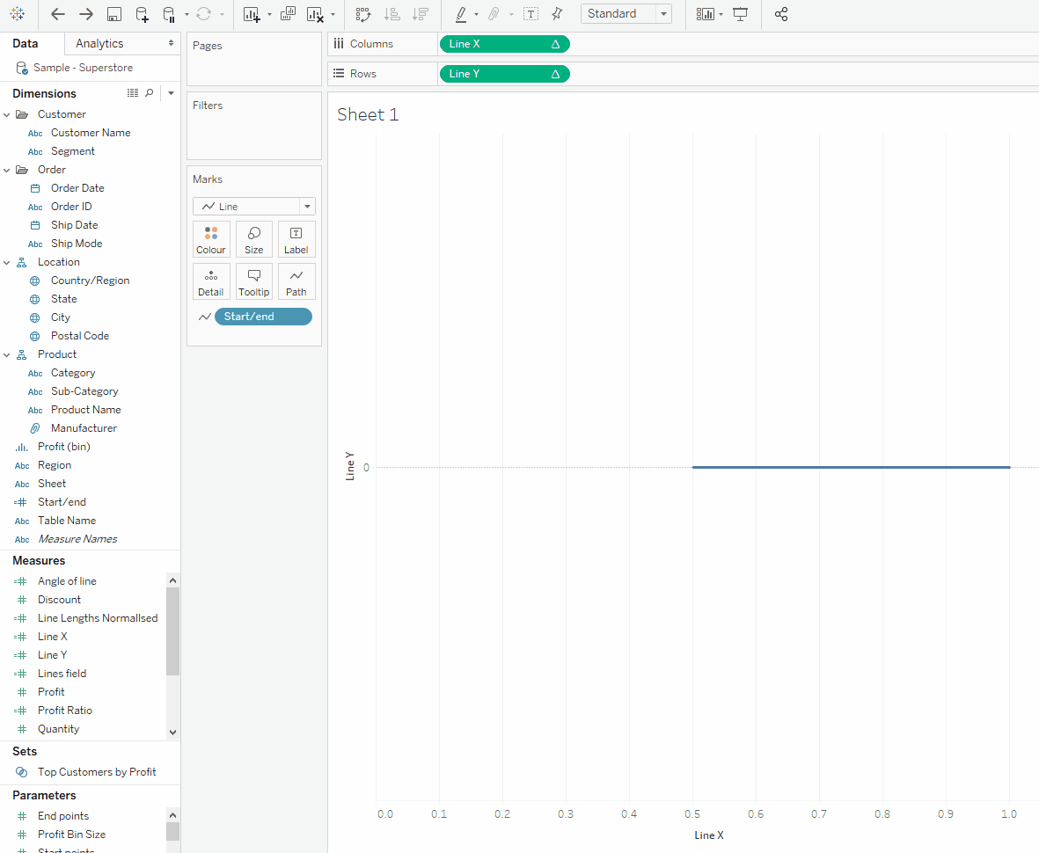Toggle the Fix axes pin icon
This screenshot has width=1039, height=853.
point(557,14)
